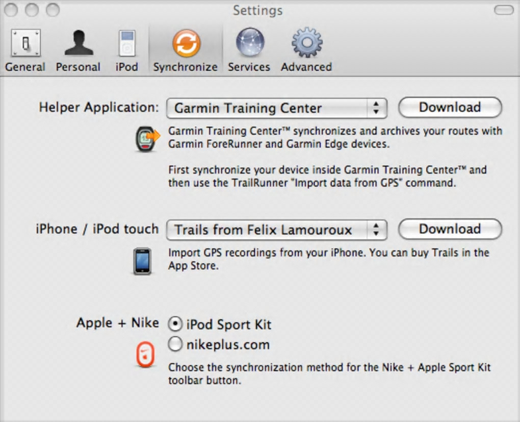
Task: Switch to the Services tab label
Action: pos(249,67)
